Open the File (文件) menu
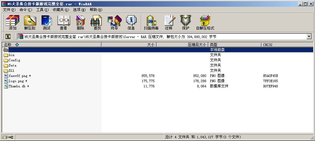Image resolution: width=315 pixels, height=141 pixels. pos(9,10)
